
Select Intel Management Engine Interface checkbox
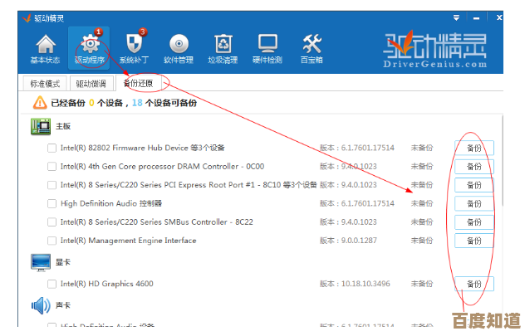[x=52, y=241]
